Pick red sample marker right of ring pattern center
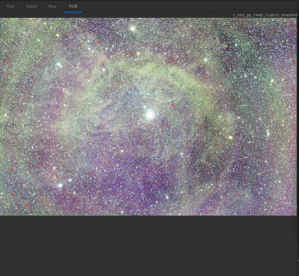 point(168,126)
